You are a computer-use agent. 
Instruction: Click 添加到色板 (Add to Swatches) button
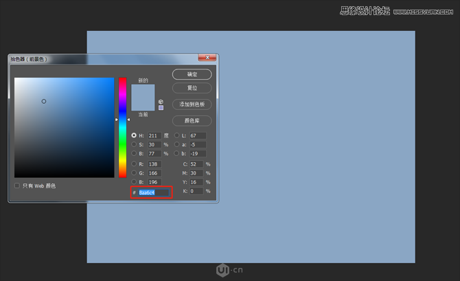192,104
